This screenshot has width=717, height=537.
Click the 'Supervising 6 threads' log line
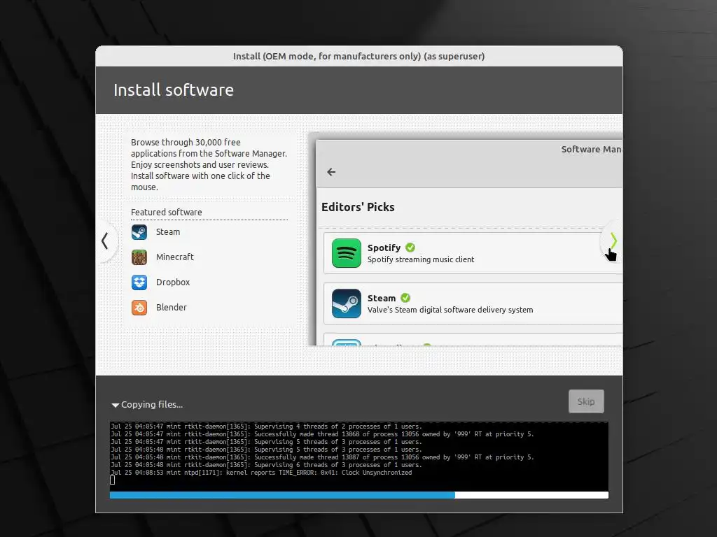click(266, 465)
